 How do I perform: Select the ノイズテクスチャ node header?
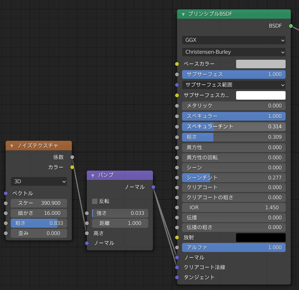39,146
